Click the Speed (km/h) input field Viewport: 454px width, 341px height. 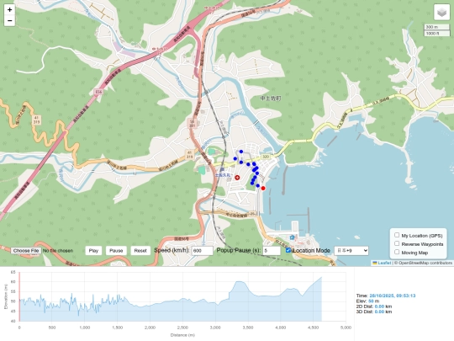[x=202, y=251]
